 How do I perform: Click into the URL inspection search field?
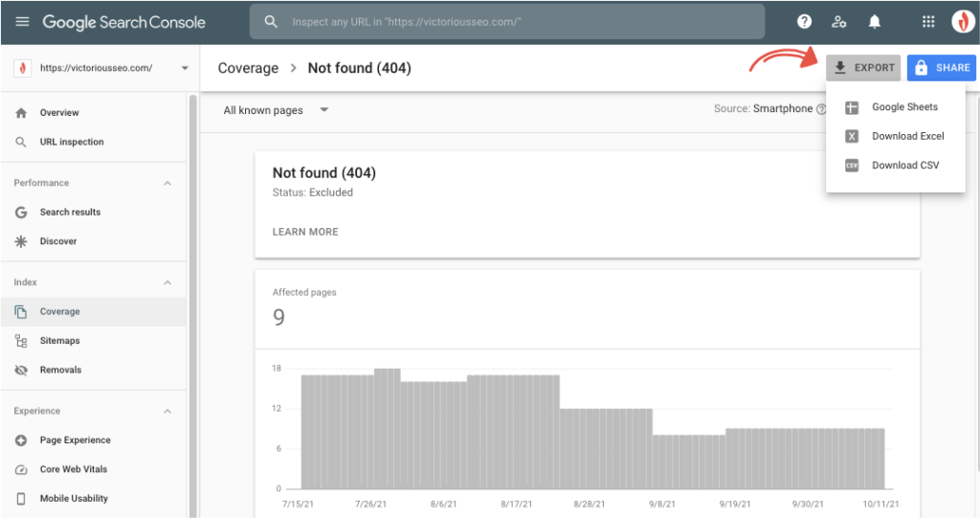click(507, 21)
